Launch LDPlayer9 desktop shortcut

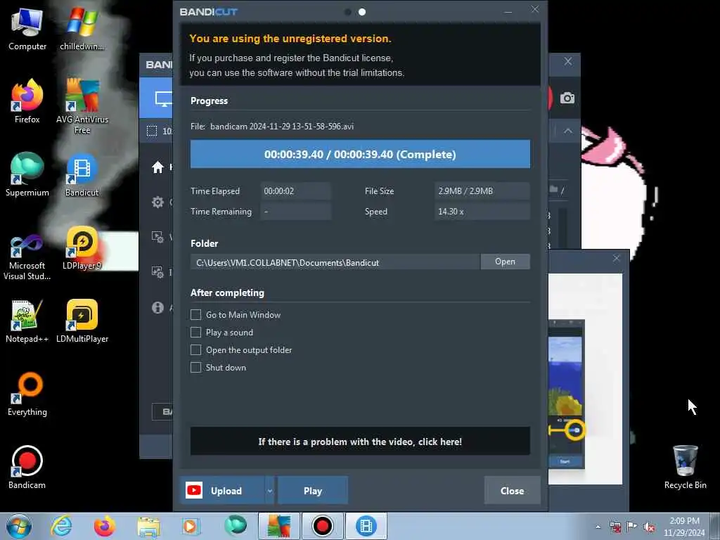pos(82,248)
